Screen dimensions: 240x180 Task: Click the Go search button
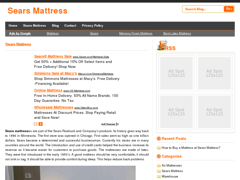coord(229,9)
